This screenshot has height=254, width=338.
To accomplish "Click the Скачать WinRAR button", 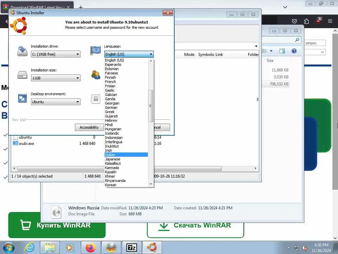I will (195, 226).
